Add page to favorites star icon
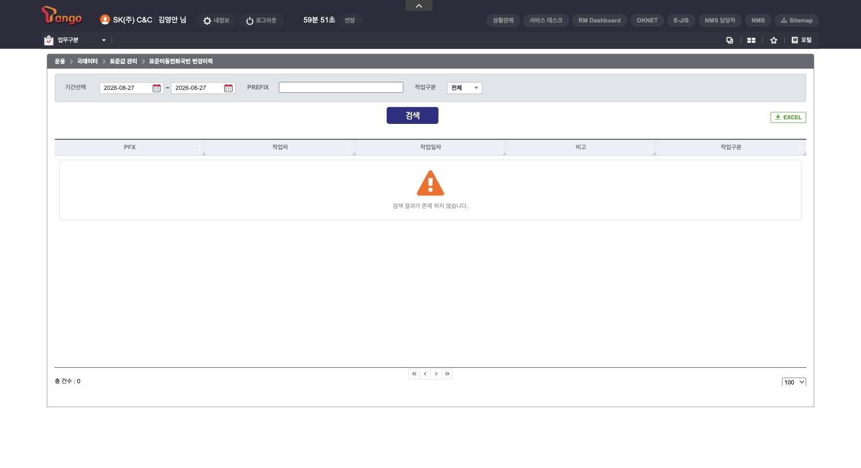Viewport: 861px width, 468px height. point(774,40)
